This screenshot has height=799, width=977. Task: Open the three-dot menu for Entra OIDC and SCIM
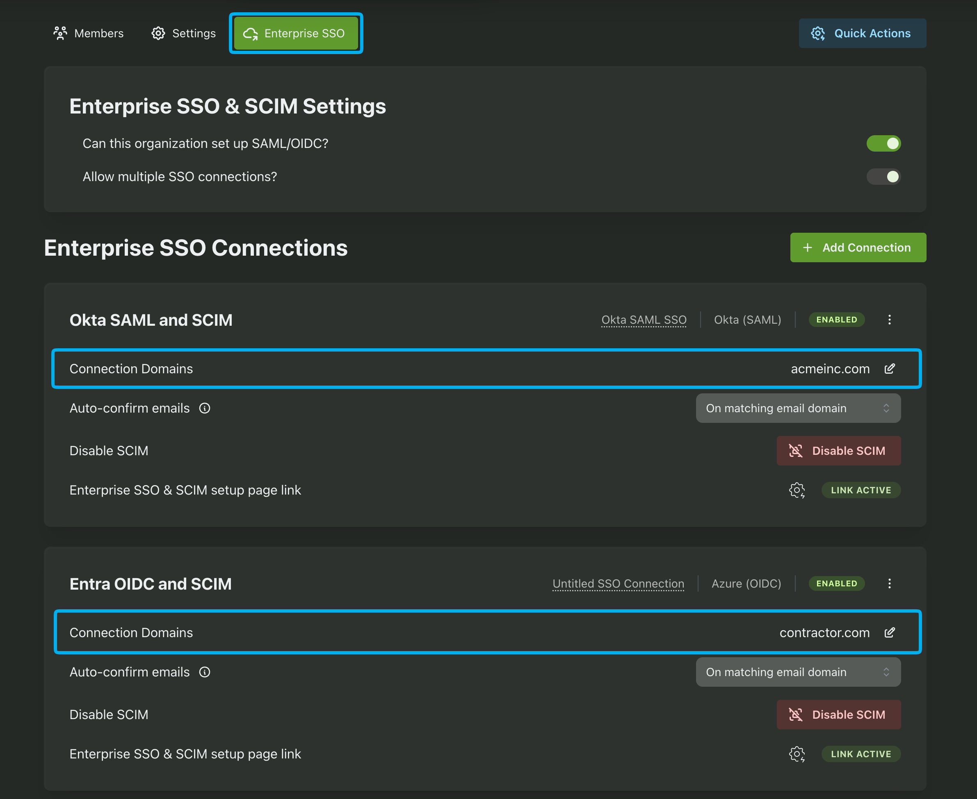890,583
